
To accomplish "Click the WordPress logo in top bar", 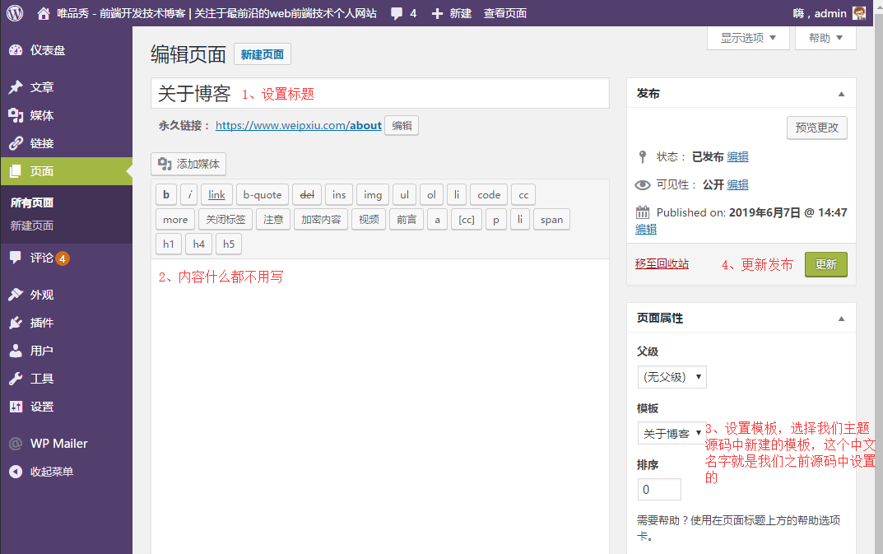I will pyautogui.click(x=13, y=12).
